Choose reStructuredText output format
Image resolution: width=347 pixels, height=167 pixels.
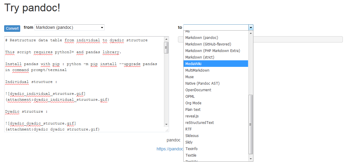point(216,122)
